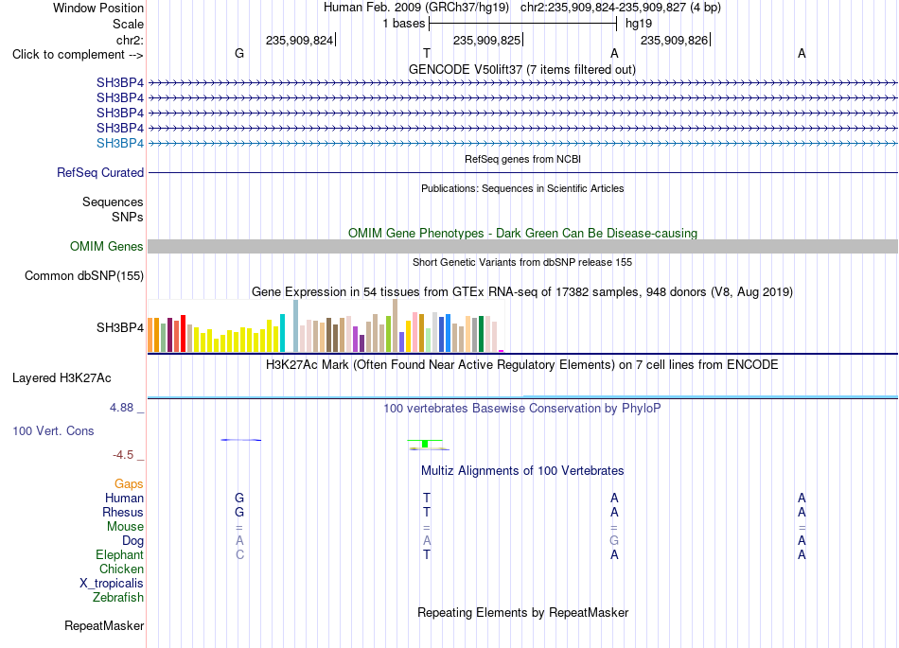Click the C base in the Elephant row
Image resolution: width=899 pixels, height=648 pixels.
[239, 554]
